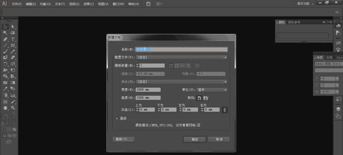Viewport: 343px width, 155px height.
Task: Select the Shape Builder tool
Action: [x=5, y=76]
